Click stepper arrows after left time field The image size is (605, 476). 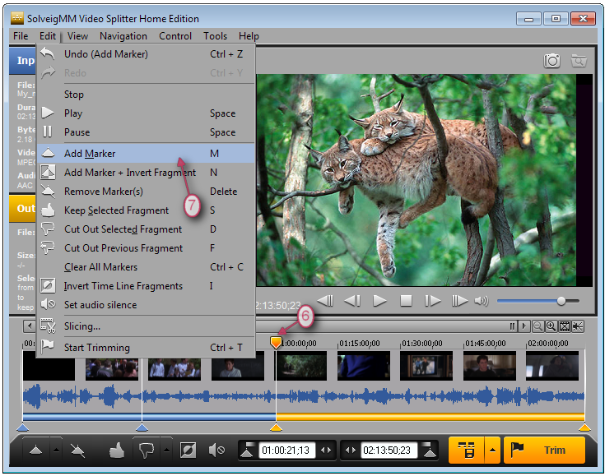tap(326, 451)
